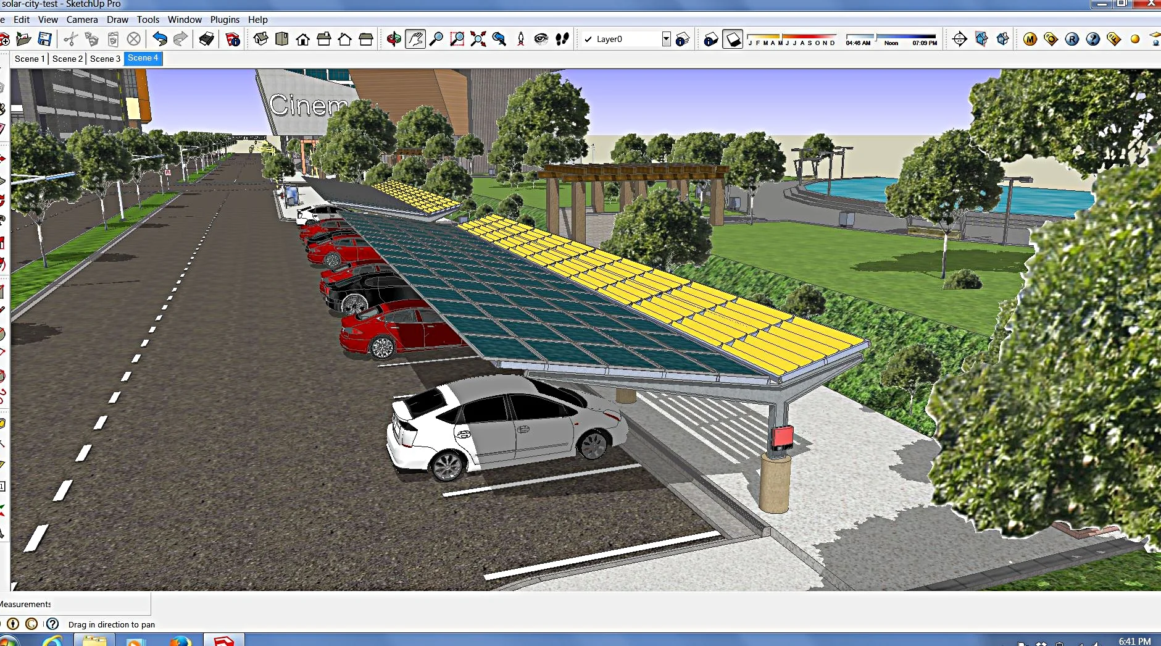The height and width of the screenshot is (646, 1161).
Task: Open the View menu
Action: tap(48, 20)
